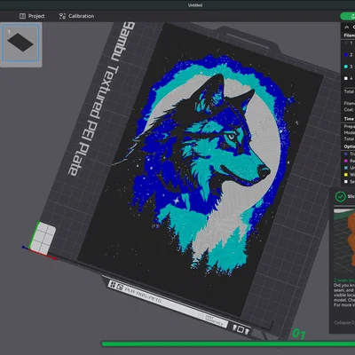Click the Time section label
Viewport: 355px width, 355px height.
(x=349, y=119)
